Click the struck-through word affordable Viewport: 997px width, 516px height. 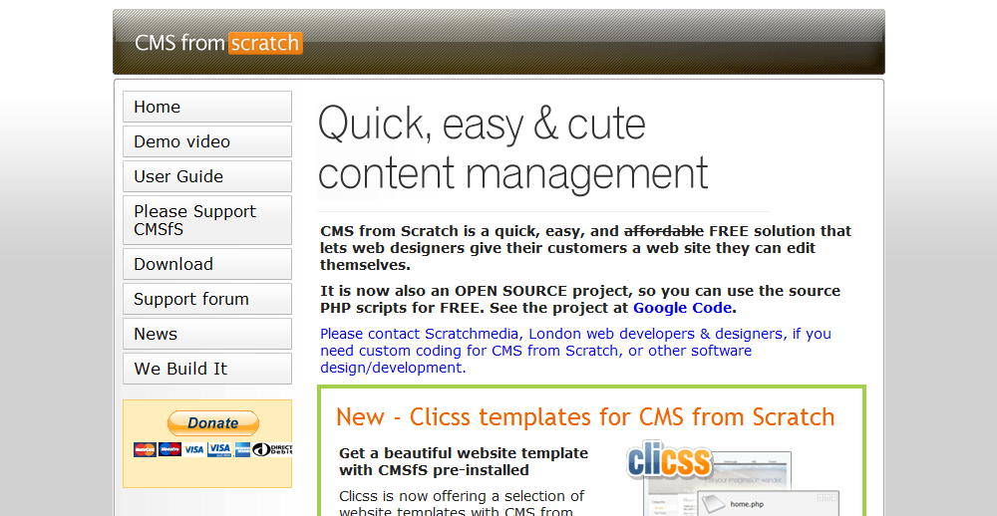(x=664, y=231)
